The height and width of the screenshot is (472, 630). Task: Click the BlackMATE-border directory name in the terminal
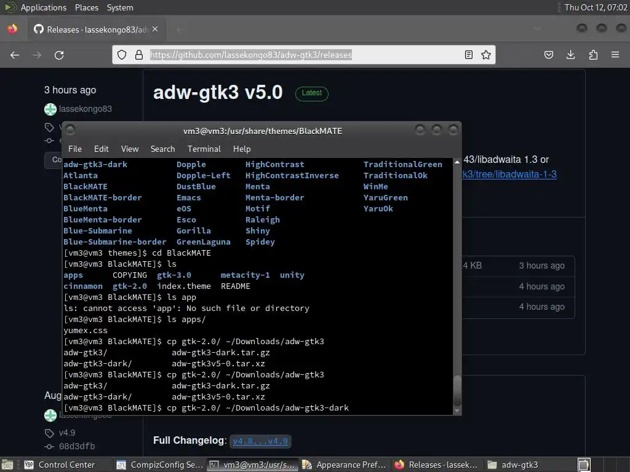click(103, 197)
